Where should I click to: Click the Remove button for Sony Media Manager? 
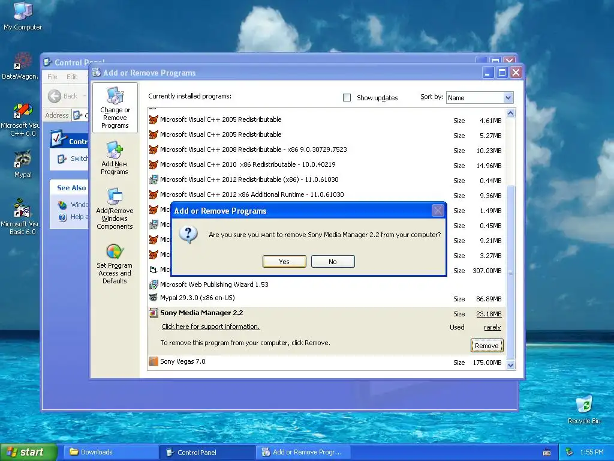(487, 346)
